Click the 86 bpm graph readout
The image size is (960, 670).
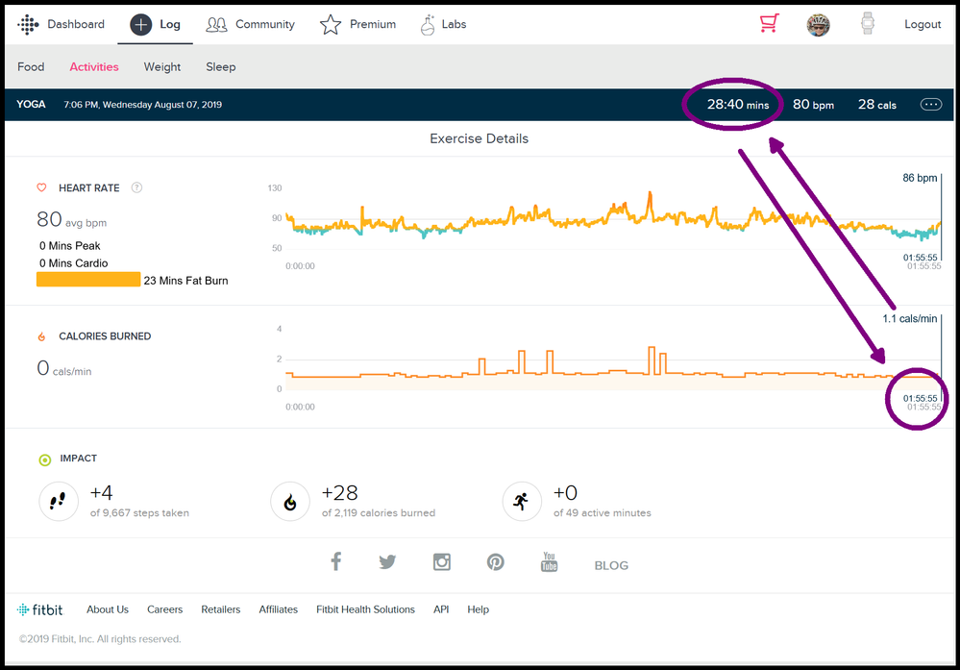tap(920, 178)
